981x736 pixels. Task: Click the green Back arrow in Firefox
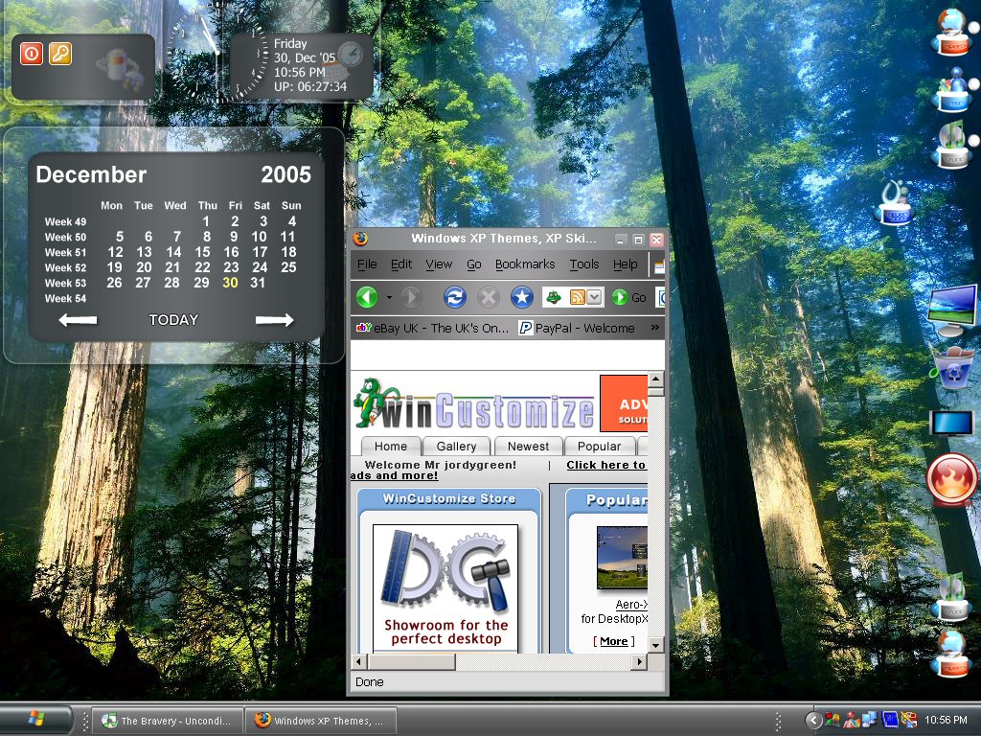pyautogui.click(x=367, y=297)
